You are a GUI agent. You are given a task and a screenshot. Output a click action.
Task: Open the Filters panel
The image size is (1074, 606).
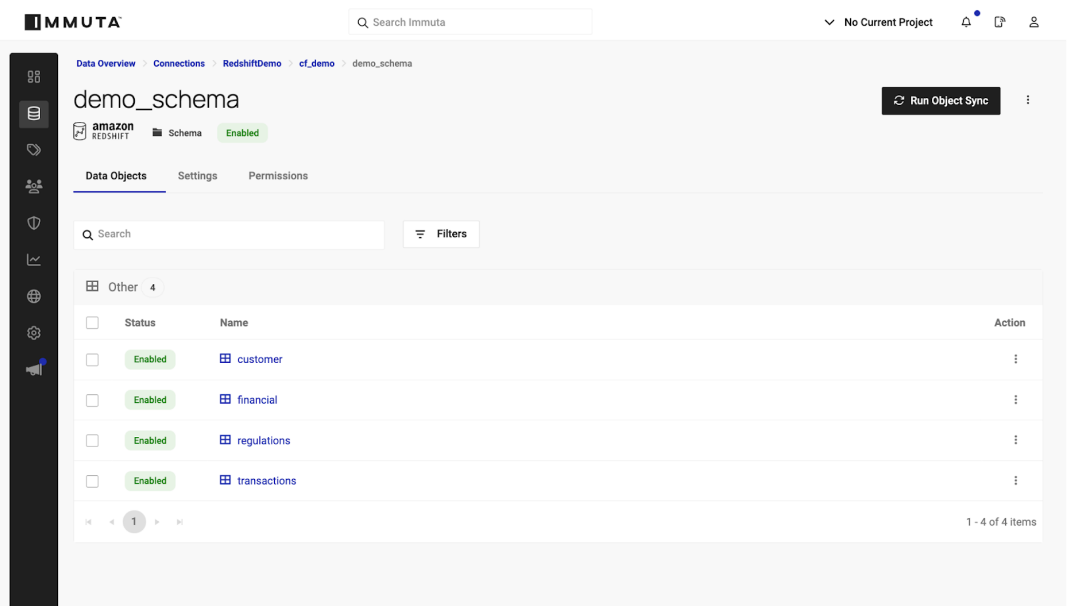(441, 234)
